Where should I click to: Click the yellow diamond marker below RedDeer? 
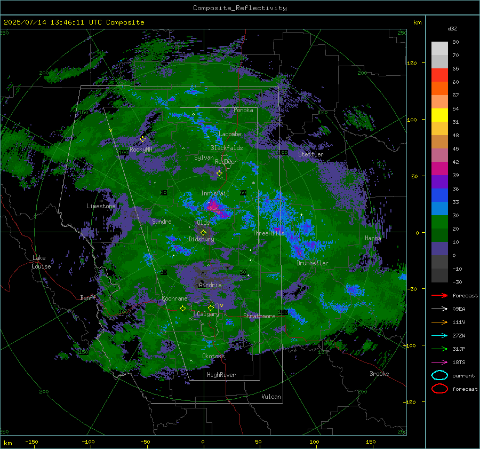(x=219, y=174)
